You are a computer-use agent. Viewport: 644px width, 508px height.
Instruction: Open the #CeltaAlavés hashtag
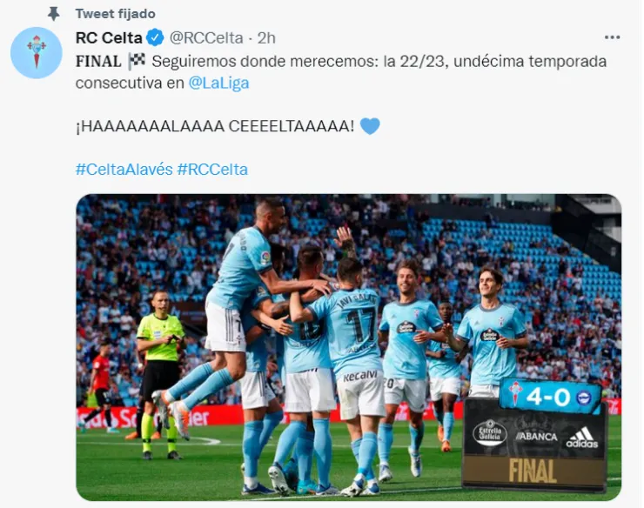point(124,170)
